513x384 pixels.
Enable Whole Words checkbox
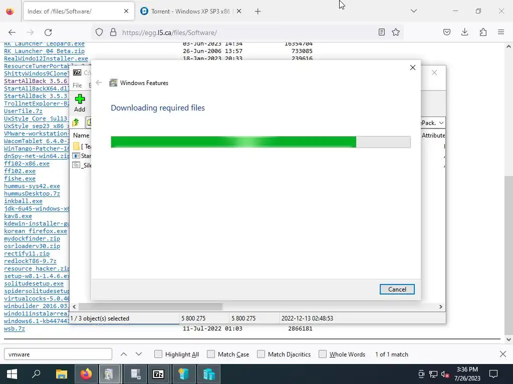(323, 354)
